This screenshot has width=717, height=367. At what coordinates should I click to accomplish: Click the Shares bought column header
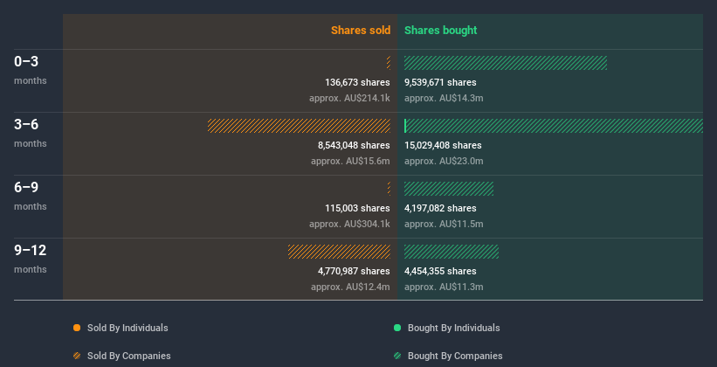(441, 31)
